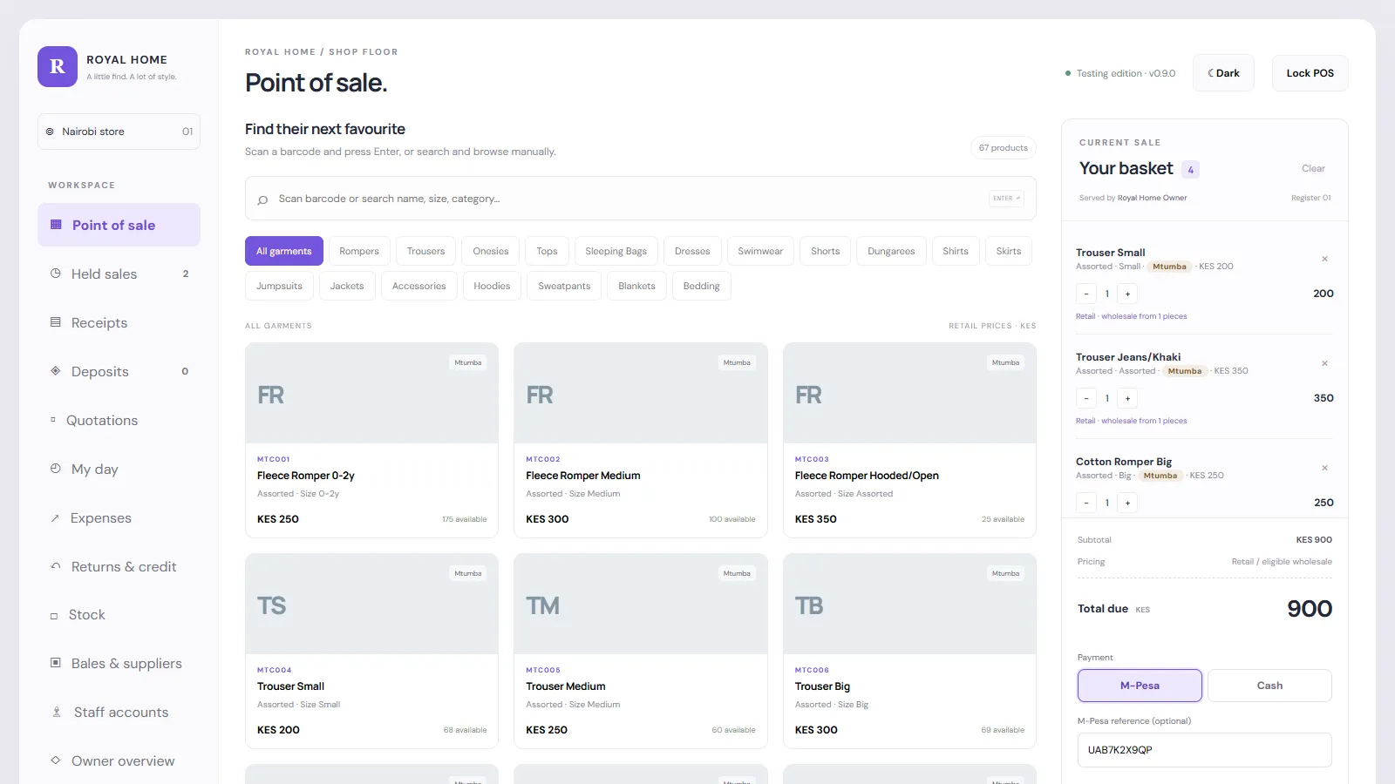The height and width of the screenshot is (784, 1395).
Task: Click the Staff accounts person icon
Action: point(57,712)
